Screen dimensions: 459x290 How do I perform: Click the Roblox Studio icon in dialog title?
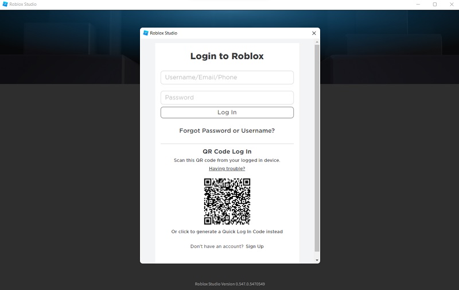click(x=146, y=33)
